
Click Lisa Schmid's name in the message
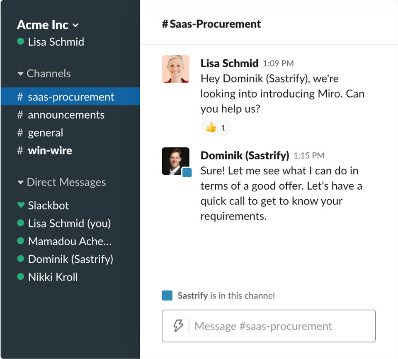tap(229, 63)
